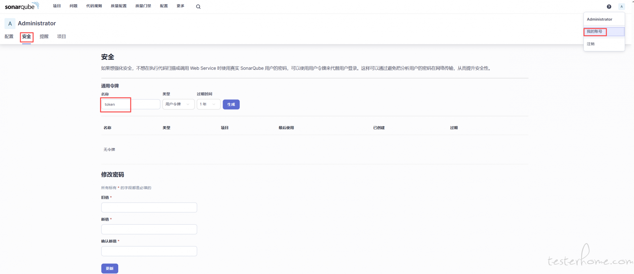Click the Administrator avatar beside page title

tap(10, 23)
